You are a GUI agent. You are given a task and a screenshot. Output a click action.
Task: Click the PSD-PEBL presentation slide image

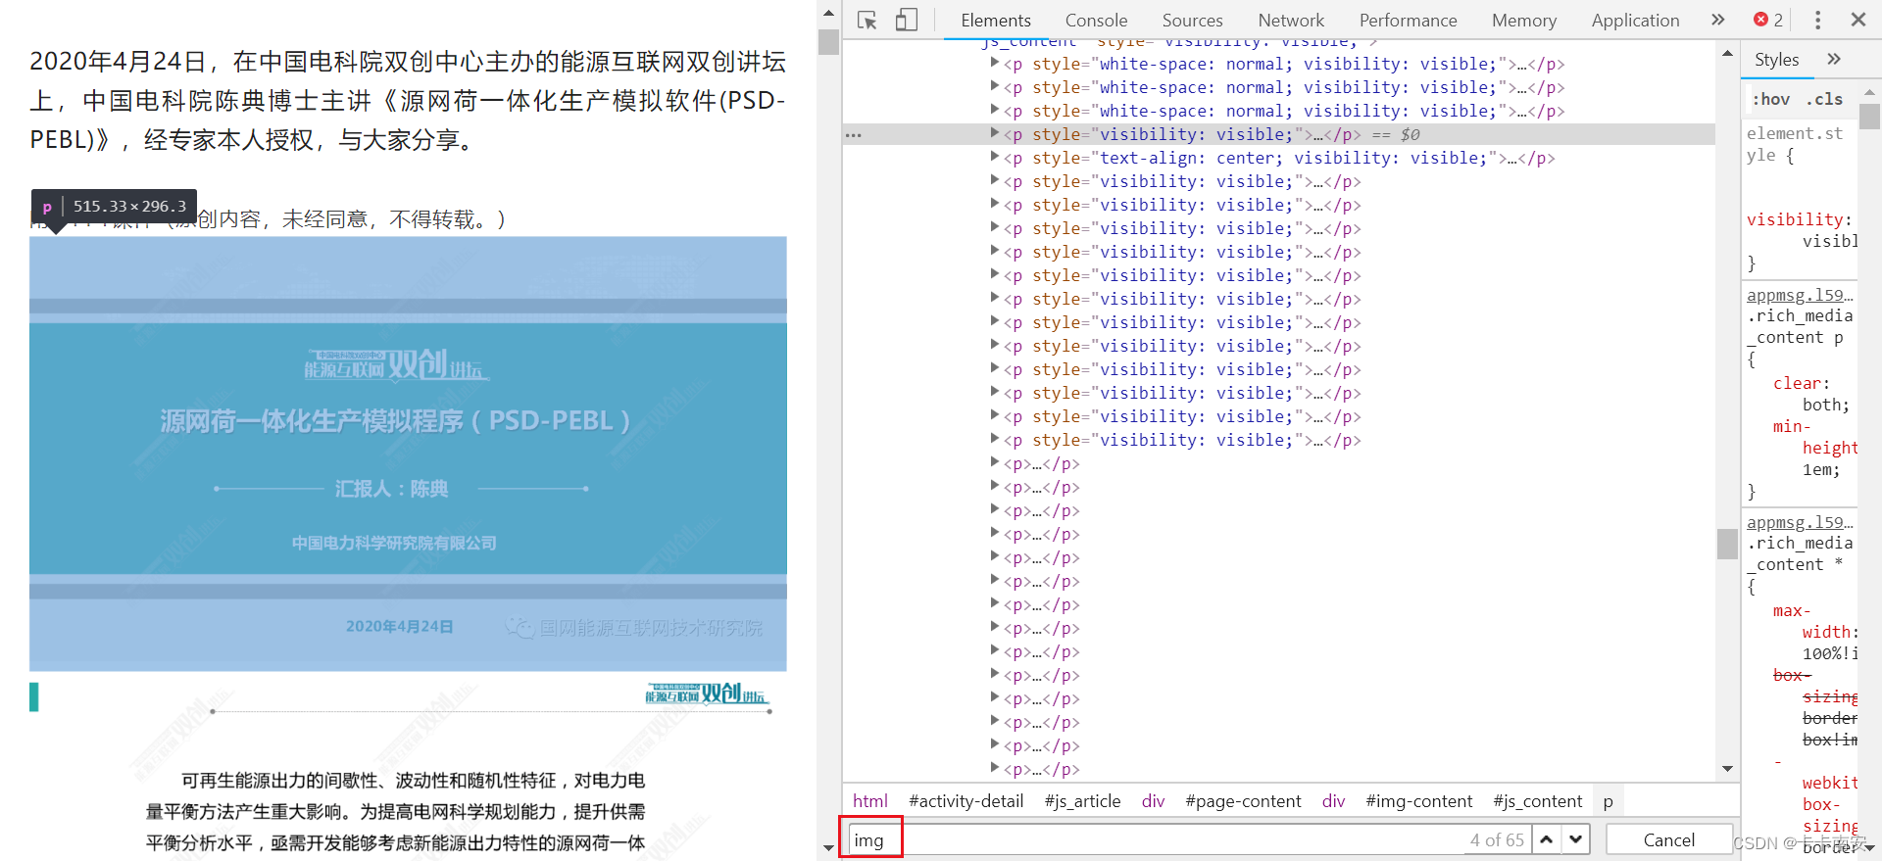tap(408, 454)
